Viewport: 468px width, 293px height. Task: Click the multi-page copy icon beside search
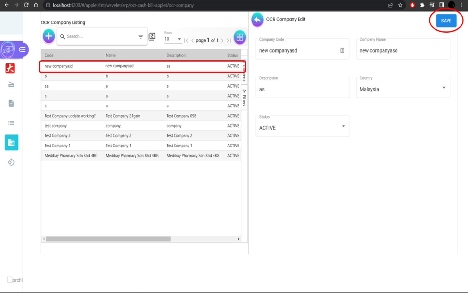(152, 37)
